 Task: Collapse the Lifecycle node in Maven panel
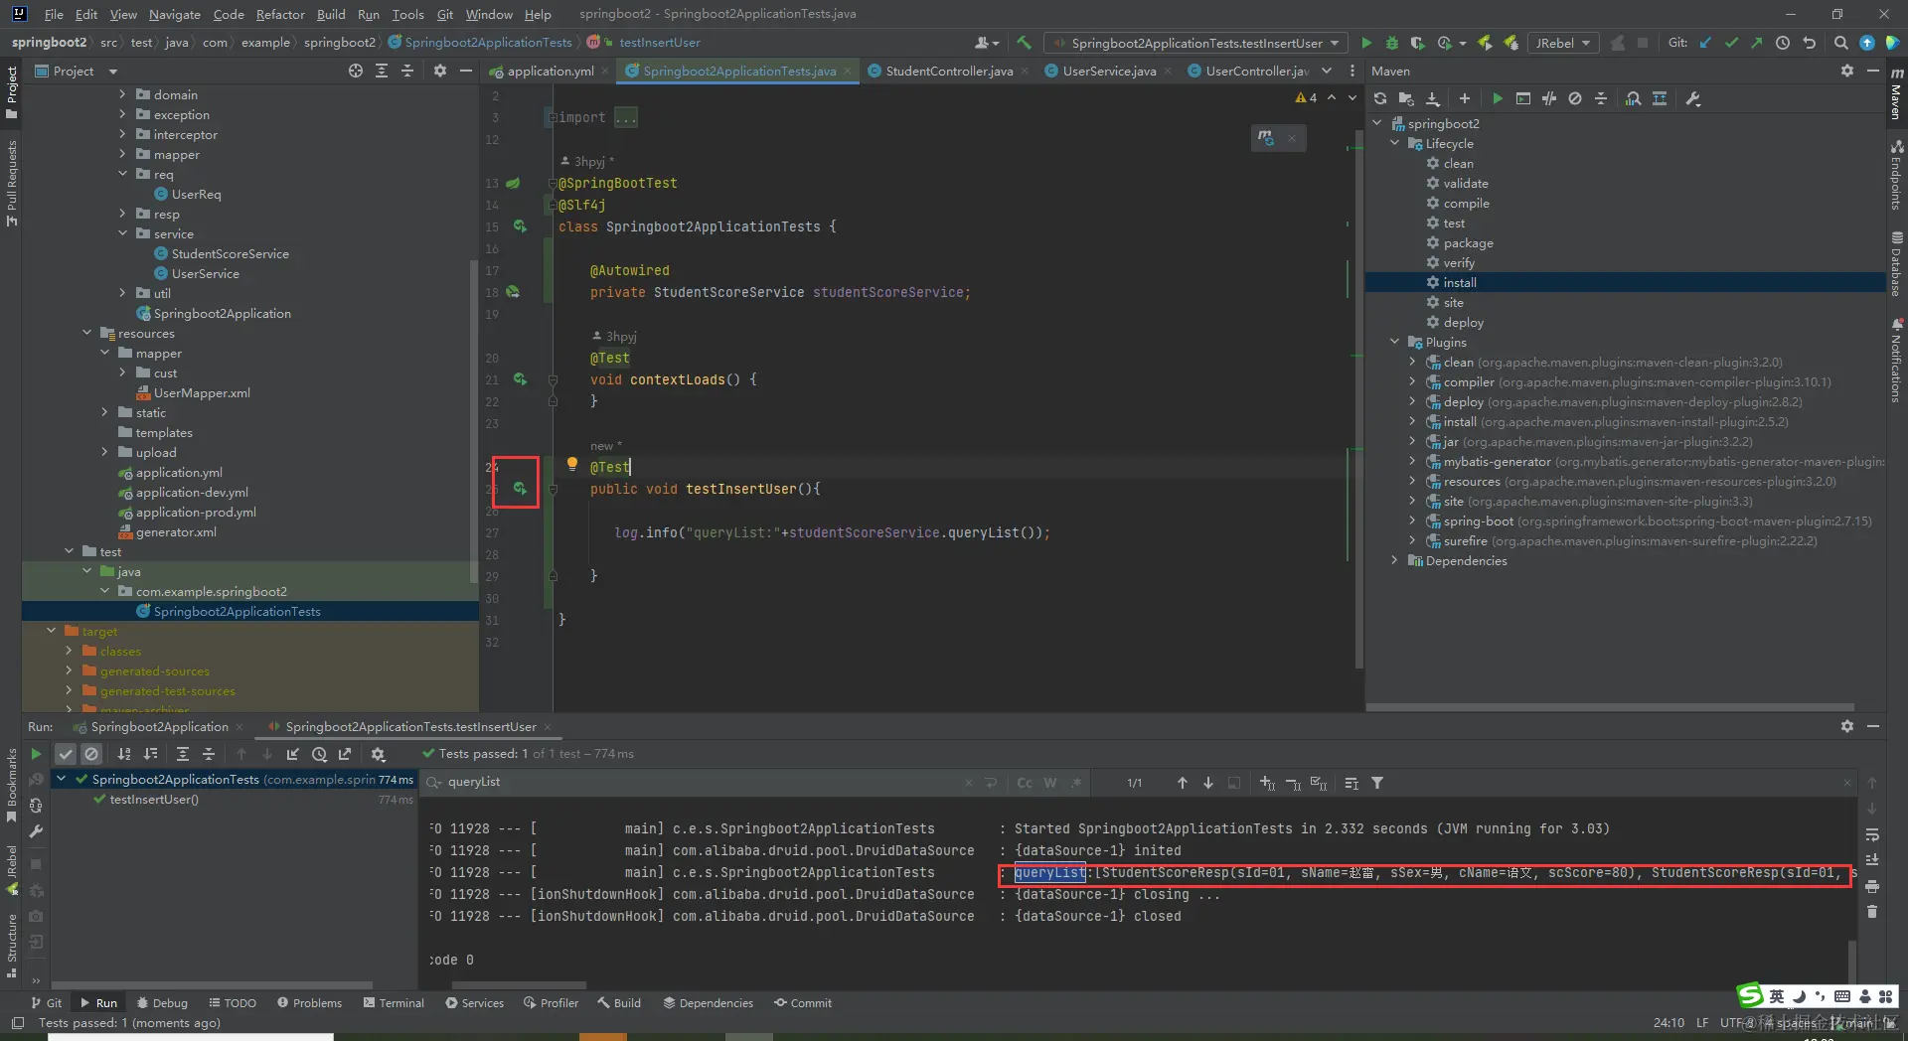tap(1395, 143)
